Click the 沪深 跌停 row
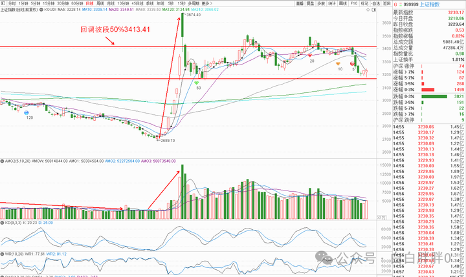Viewport: 466px width, 277px height. coord(429,120)
